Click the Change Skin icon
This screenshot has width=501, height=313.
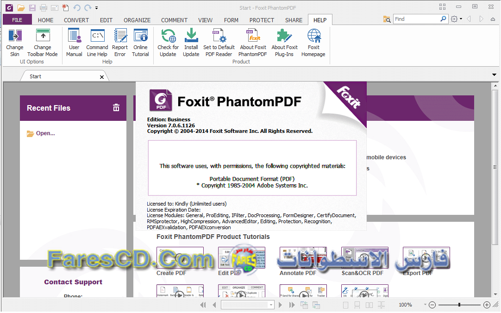click(15, 36)
